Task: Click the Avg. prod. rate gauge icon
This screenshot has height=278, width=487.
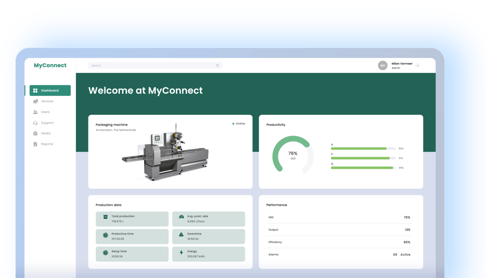Action: click(x=181, y=217)
